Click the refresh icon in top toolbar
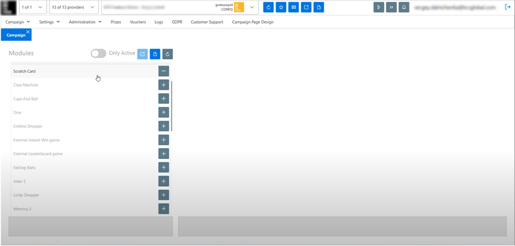This screenshot has height=246, width=515. pyautogui.click(x=269, y=7)
